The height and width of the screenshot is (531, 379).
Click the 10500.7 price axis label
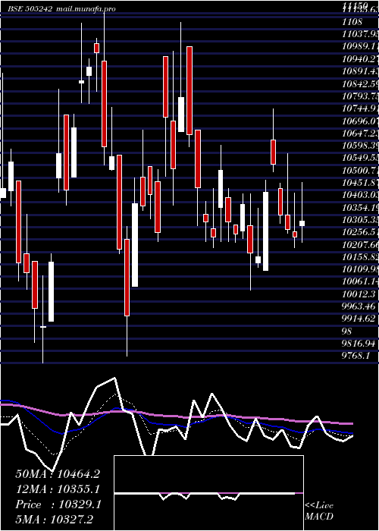(x=360, y=170)
